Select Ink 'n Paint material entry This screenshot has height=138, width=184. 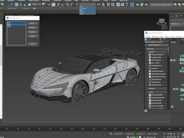(158, 63)
